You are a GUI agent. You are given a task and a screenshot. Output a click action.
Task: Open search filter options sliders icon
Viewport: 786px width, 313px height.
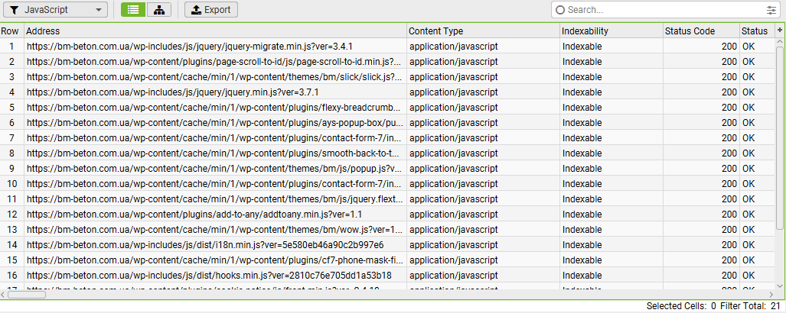pos(771,9)
